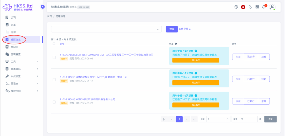Screen dimensions: 285x136
Task: Tick the checkbox for THE HONG KONG ONLY ONE row
Action: [x=54, y=80]
